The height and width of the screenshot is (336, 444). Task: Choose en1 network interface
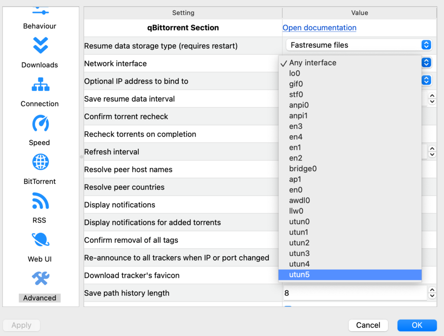tap(350, 147)
